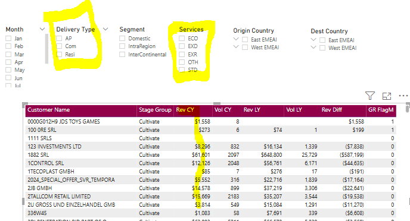The width and height of the screenshot is (410, 221).
Task: Click the table's top resize handle
Action: [x=217, y=103]
